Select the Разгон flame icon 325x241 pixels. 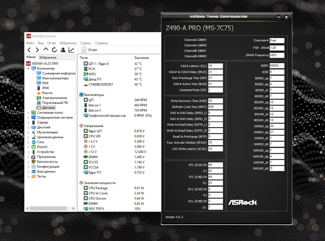pyautogui.click(x=39, y=93)
